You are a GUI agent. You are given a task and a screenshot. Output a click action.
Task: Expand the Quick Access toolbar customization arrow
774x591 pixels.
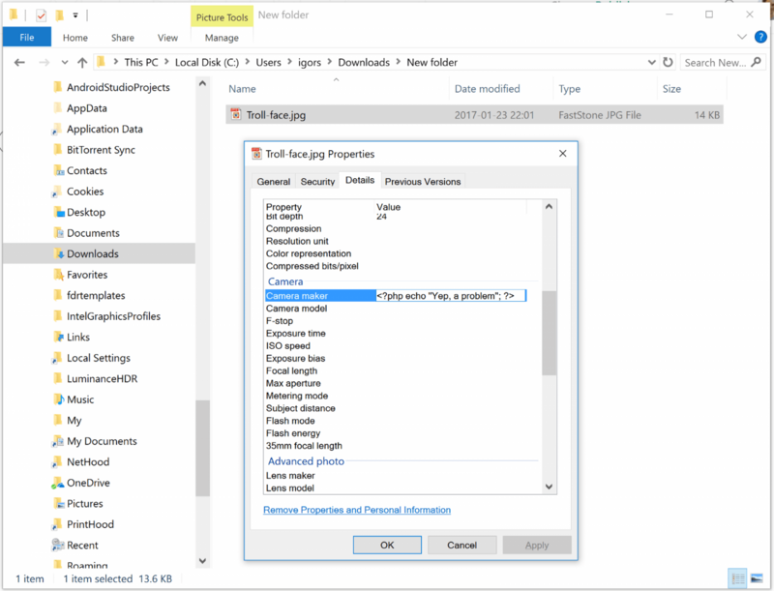(74, 15)
